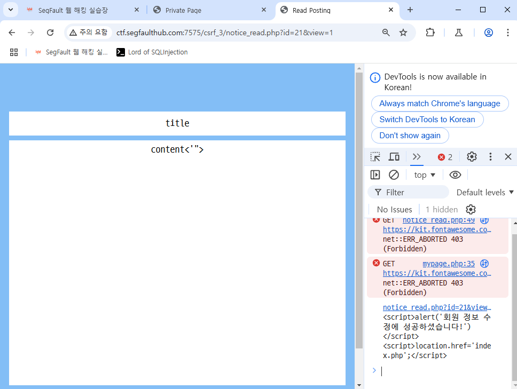Open DevTools customize three-dot menu
517x389 pixels.
click(x=490, y=157)
